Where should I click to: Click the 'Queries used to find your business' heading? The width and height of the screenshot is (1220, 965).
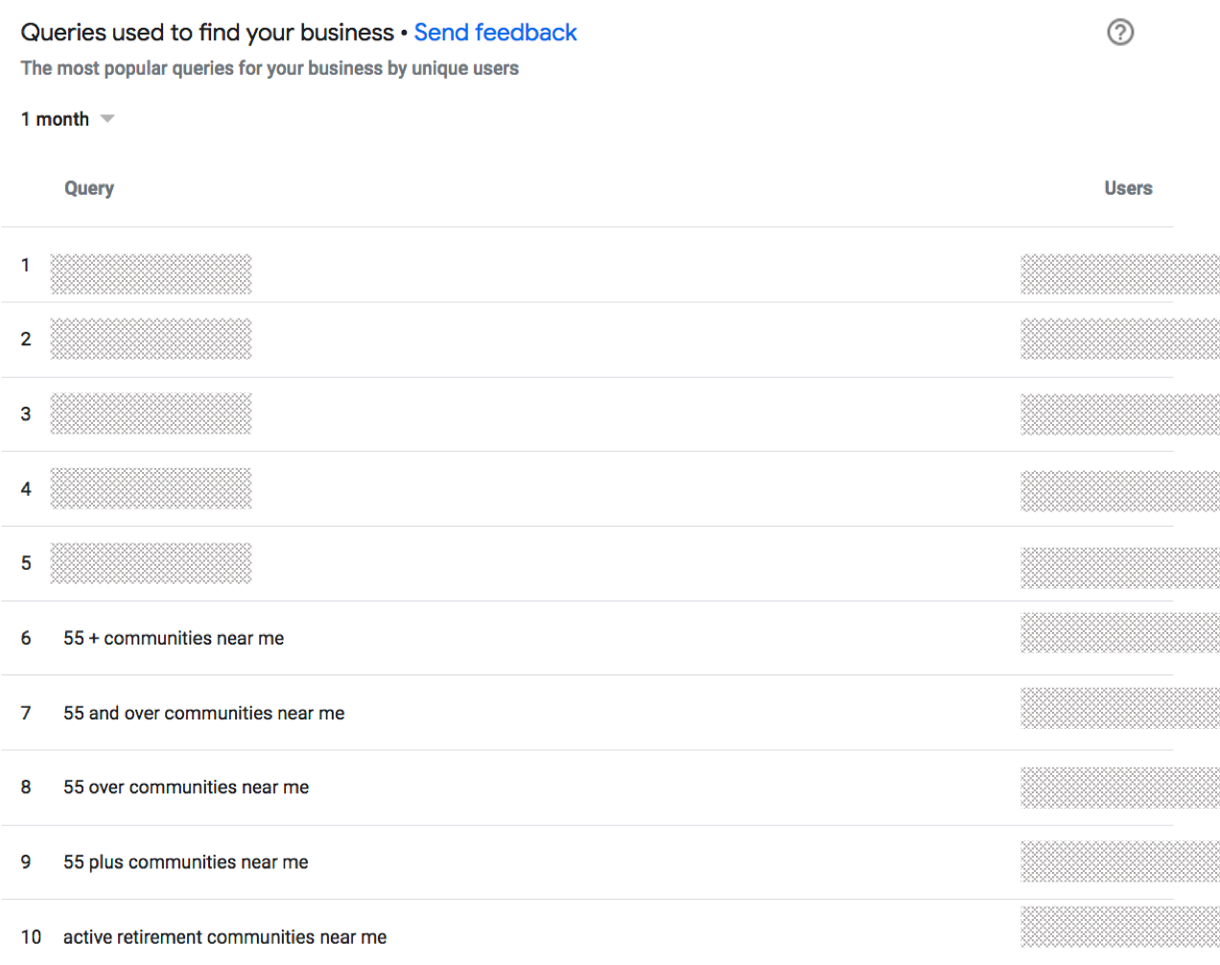coord(207,33)
